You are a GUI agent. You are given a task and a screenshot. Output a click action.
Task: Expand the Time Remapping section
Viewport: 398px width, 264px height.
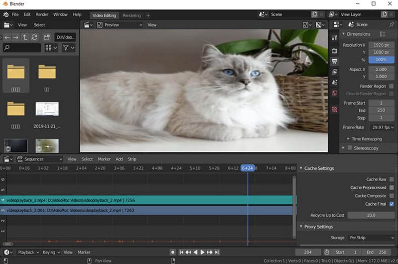(348, 139)
